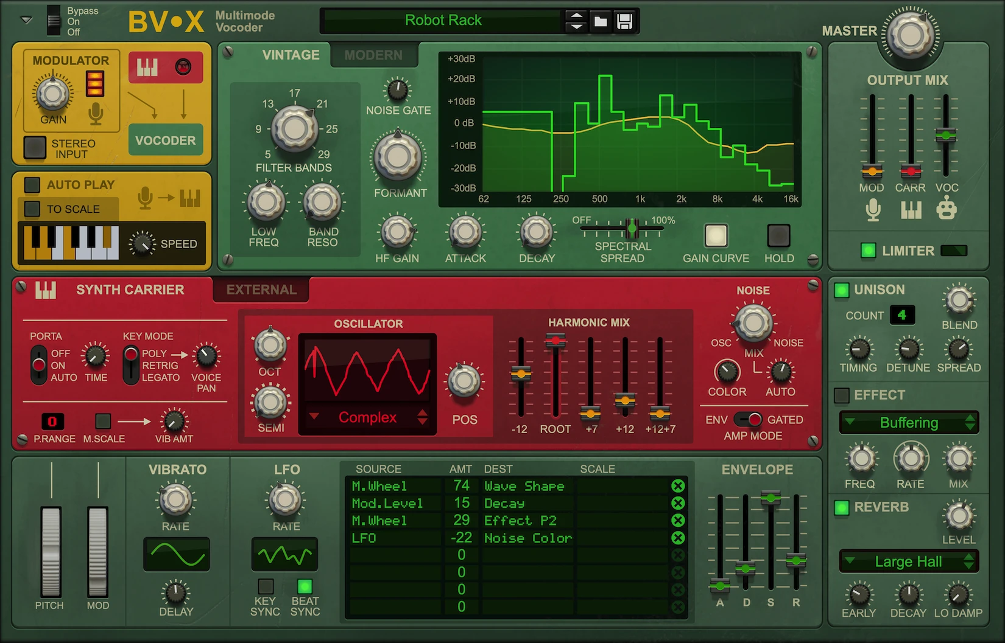The image size is (1005, 643).
Task: Click the LFO waveform display
Action: [284, 554]
